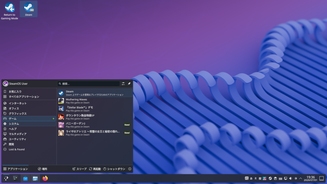The width and height of the screenshot is (327, 184).
Task: Click the SteamOS User avatar in launcher
Action: pos(5,84)
